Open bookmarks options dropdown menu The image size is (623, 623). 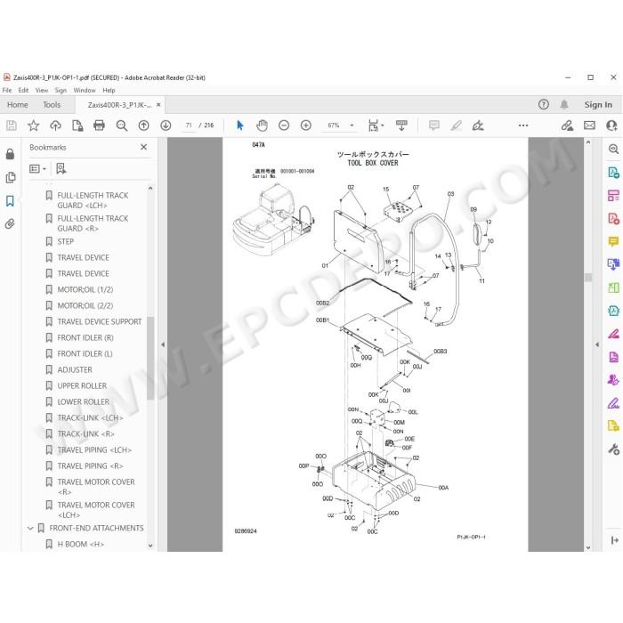(37, 169)
